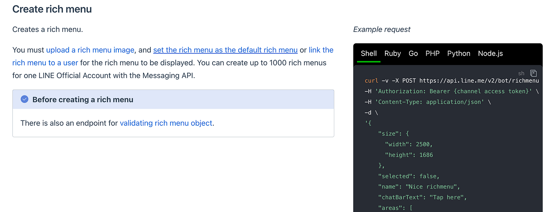
Task: Follow the default rich menu link
Action: (225, 50)
